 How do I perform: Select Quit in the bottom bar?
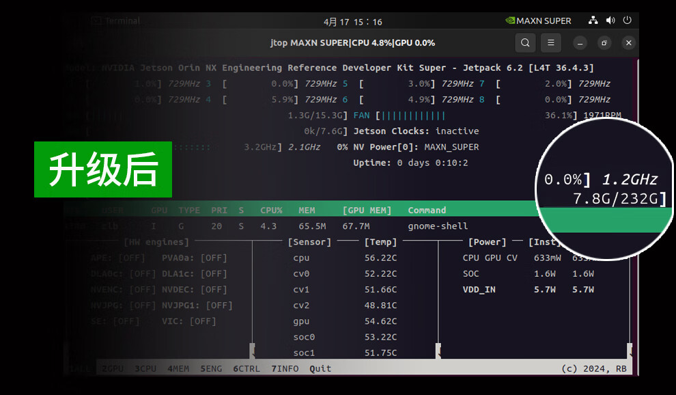(x=320, y=368)
